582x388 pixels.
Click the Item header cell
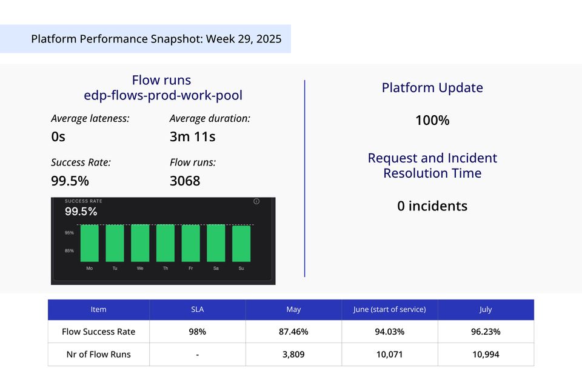(98, 309)
